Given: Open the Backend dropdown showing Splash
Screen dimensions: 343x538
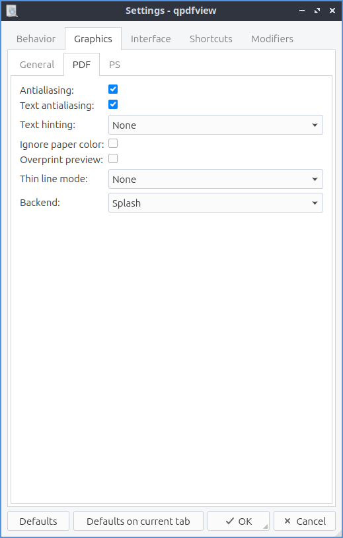Looking at the screenshot, I should (x=215, y=203).
